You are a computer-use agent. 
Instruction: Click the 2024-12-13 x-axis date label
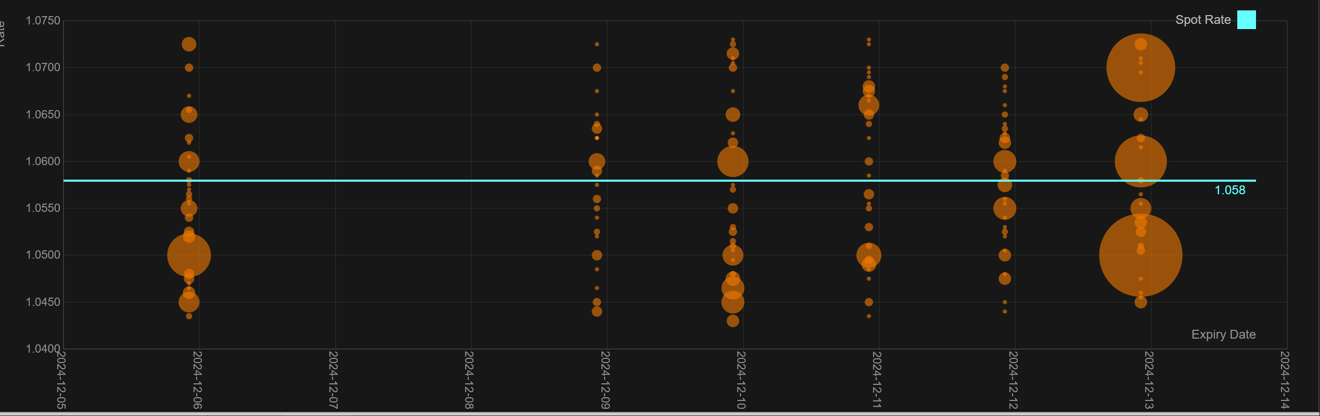[x=1149, y=380]
